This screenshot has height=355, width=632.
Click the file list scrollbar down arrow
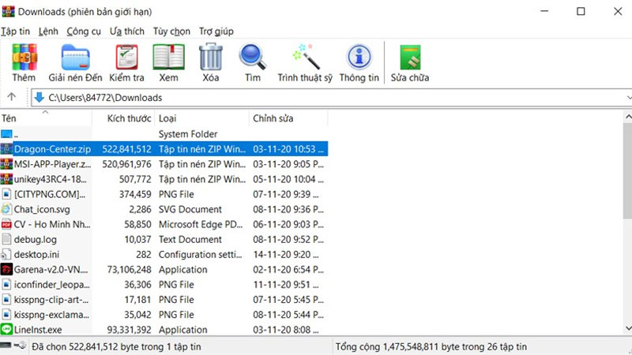point(628,328)
